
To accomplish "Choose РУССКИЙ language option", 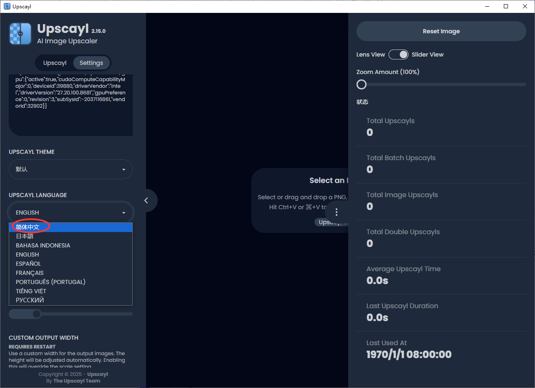I will [x=71, y=300].
